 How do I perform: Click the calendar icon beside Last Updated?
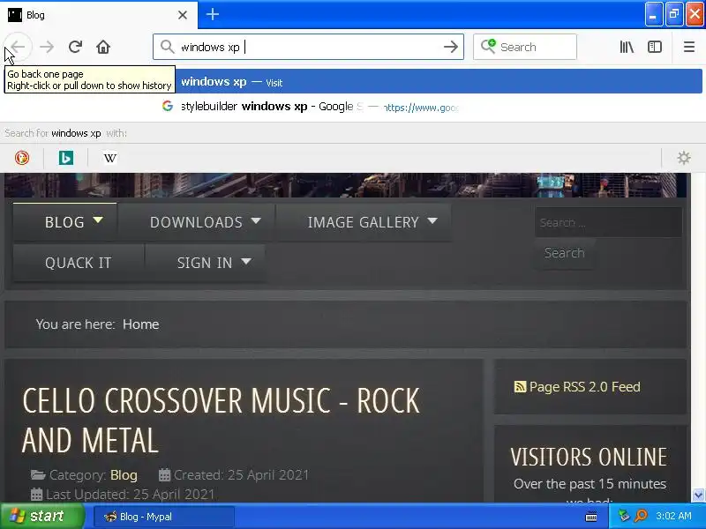(36, 495)
